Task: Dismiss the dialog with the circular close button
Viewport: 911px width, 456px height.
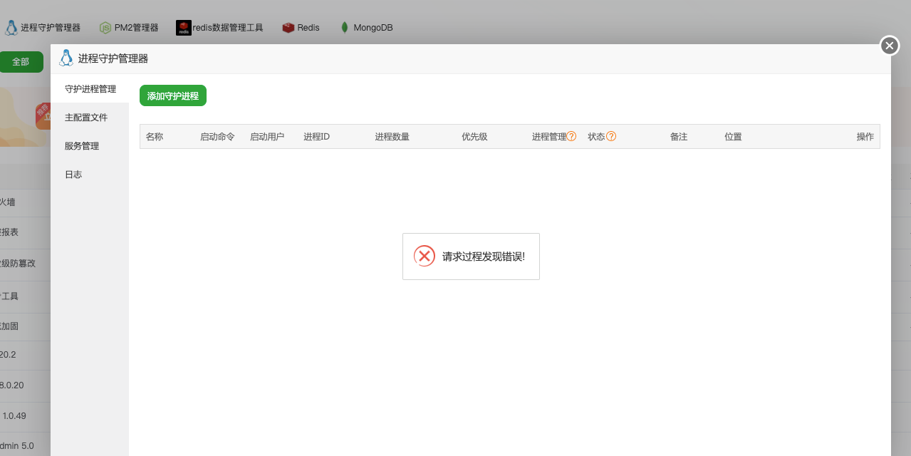Action: point(889,45)
